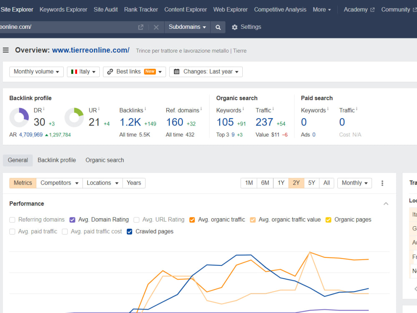Click the New badge on Best links

150,71
